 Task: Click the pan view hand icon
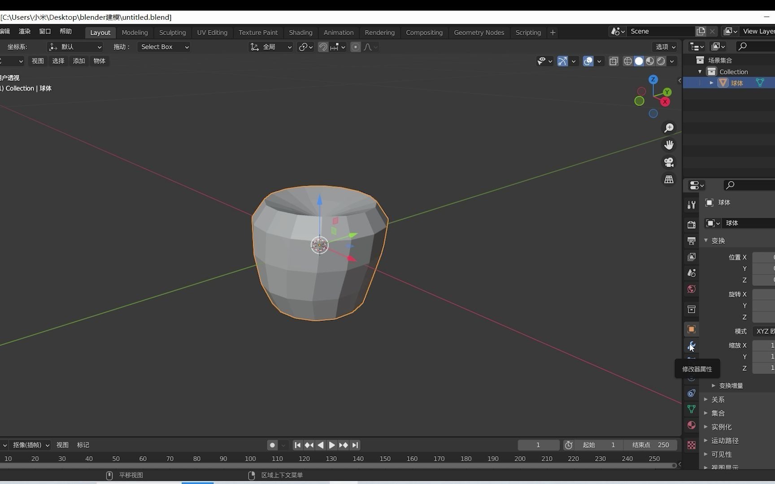pyautogui.click(x=669, y=145)
